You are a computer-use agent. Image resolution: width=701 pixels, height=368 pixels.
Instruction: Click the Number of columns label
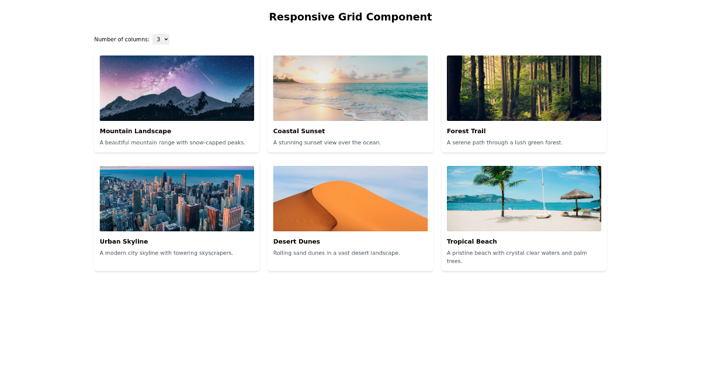[122, 39]
